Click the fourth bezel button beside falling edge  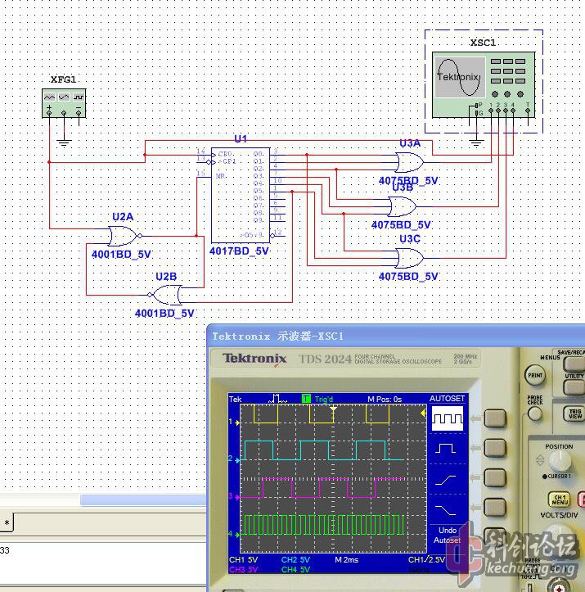(x=495, y=508)
